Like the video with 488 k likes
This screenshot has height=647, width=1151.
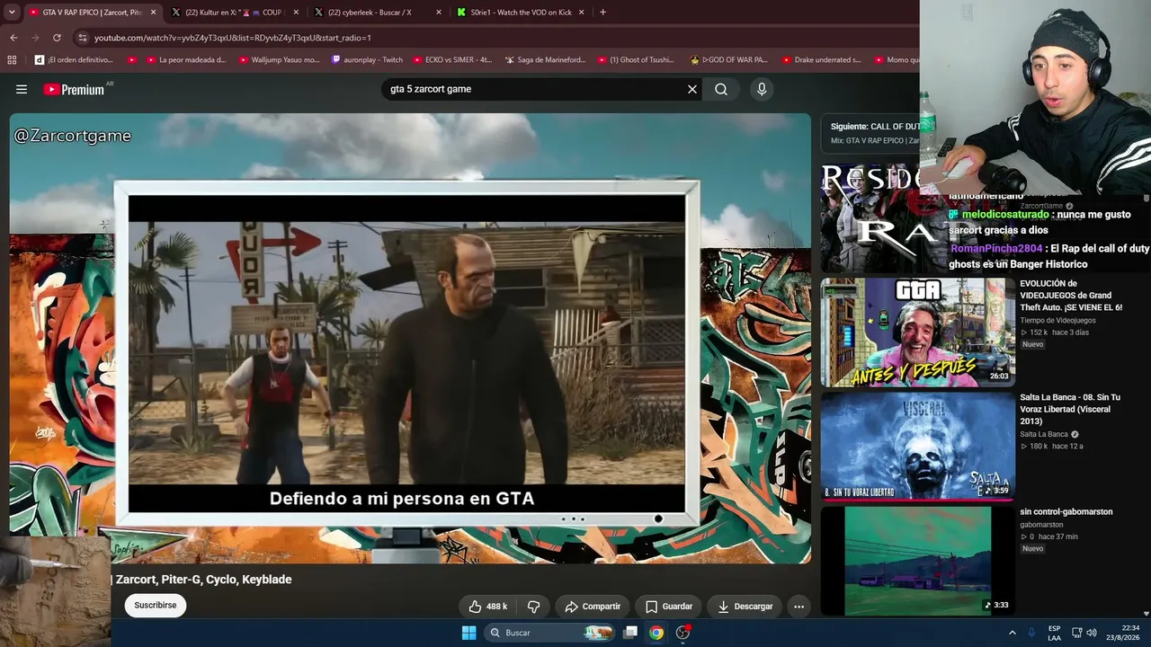point(487,607)
